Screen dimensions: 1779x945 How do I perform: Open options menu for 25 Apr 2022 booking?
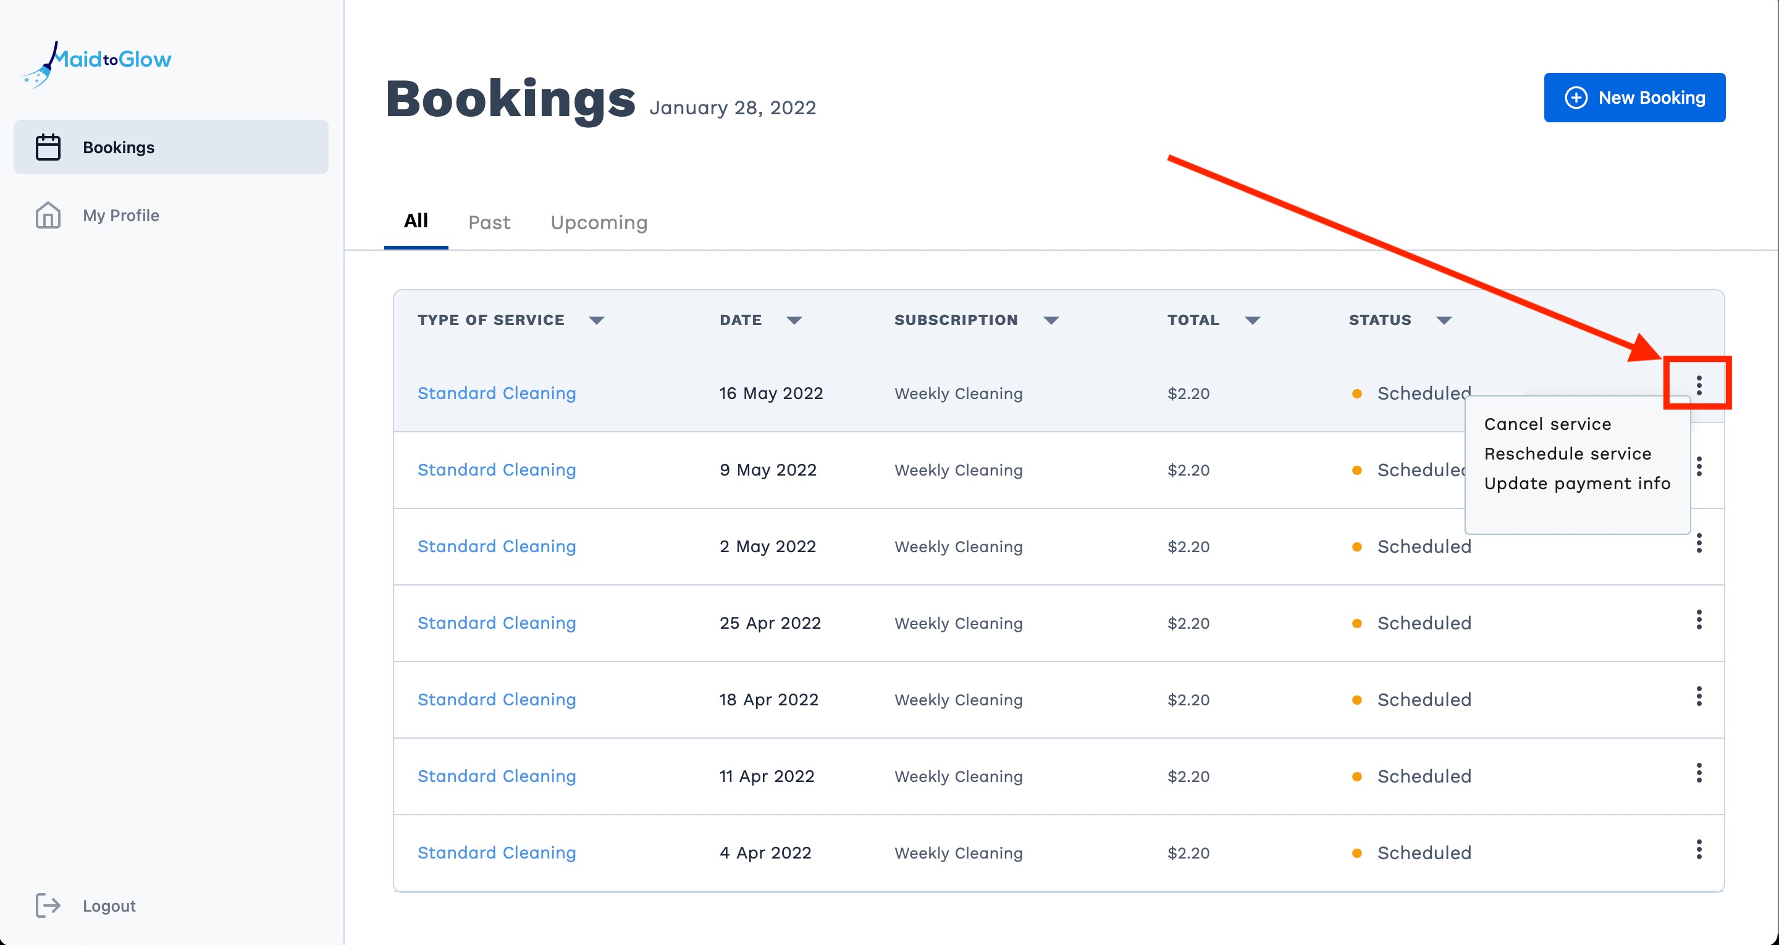(x=1699, y=619)
